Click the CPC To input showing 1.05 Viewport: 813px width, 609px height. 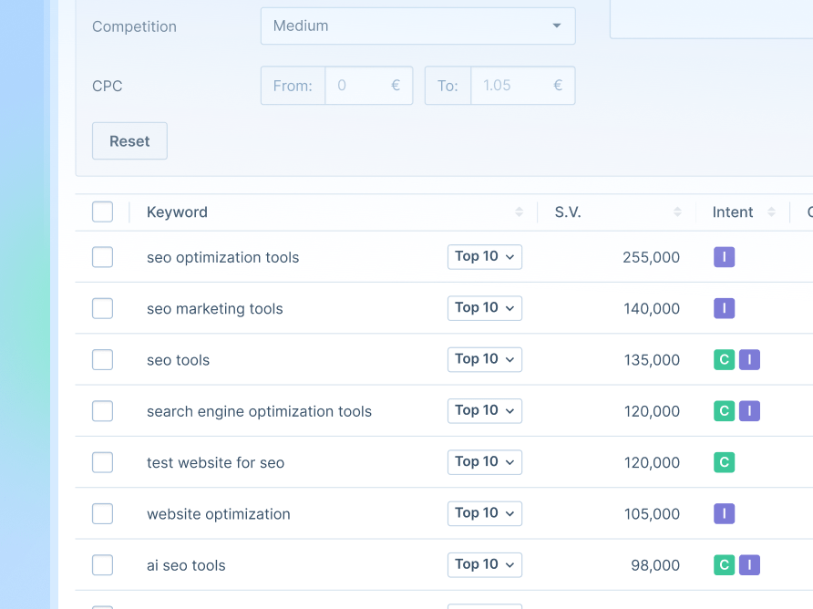point(515,85)
